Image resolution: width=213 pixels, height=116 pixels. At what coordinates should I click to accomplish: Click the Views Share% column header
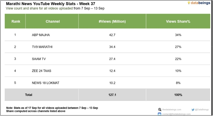(x=178, y=21)
